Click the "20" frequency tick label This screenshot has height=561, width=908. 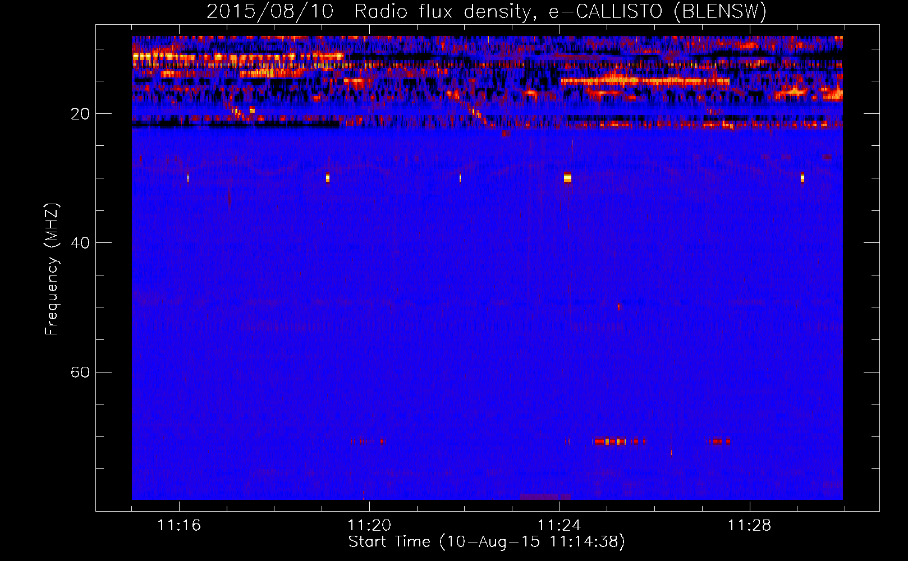pyautogui.click(x=80, y=114)
